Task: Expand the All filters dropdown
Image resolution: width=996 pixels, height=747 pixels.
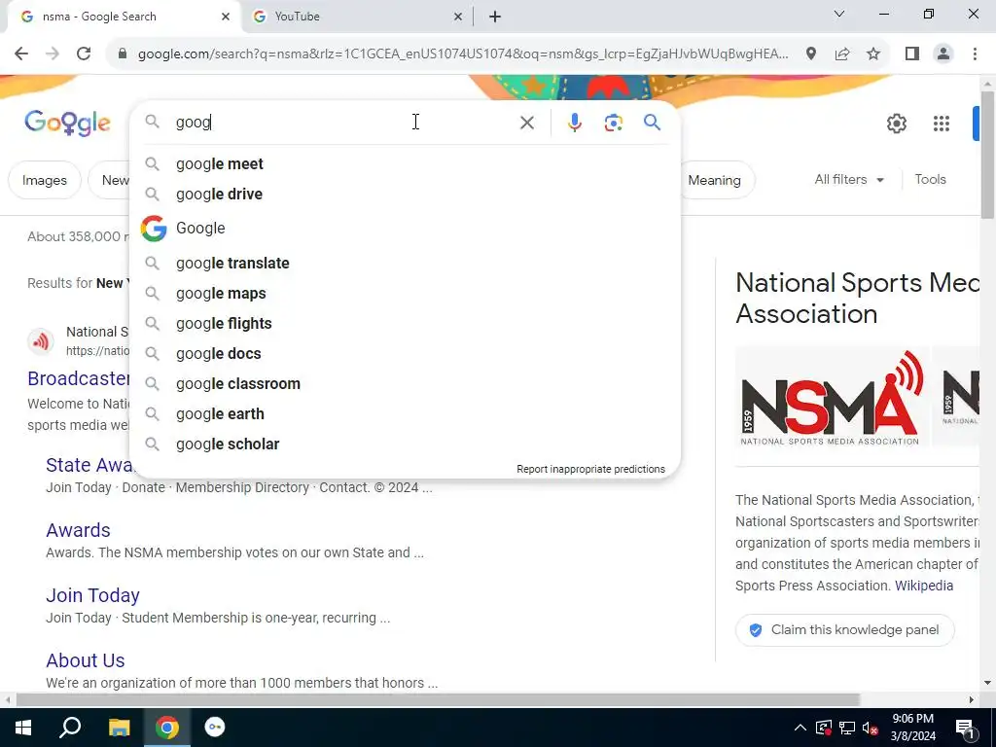Action: (x=849, y=180)
